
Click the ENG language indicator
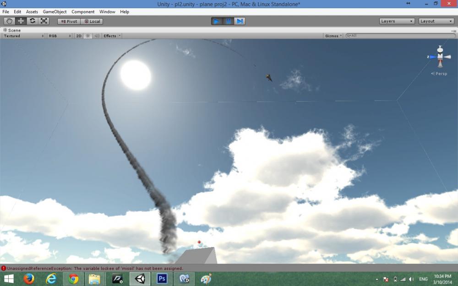[x=423, y=279]
